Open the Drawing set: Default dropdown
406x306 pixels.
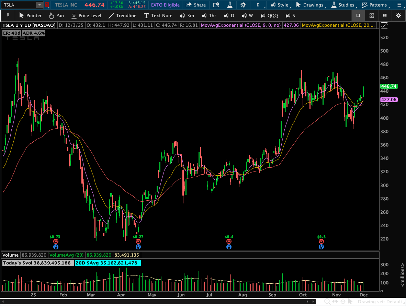pyautogui.click(x=381, y=302)
